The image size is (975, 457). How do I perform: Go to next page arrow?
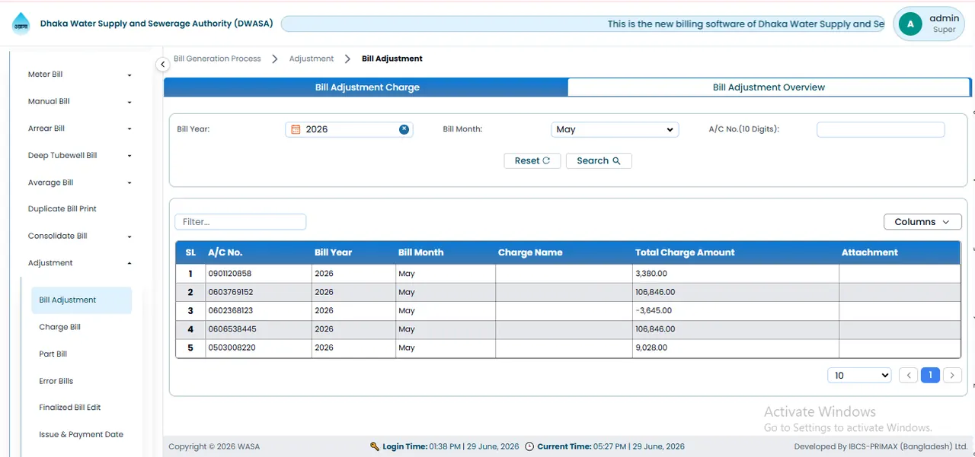pyautogui.click(x=952, y=375)
